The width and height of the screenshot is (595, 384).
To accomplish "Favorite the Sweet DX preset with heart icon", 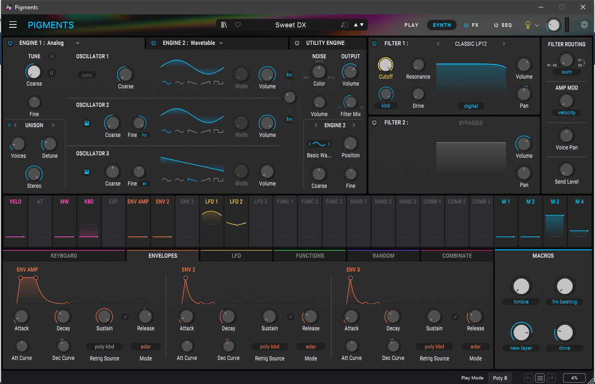I will pyautogui.click(x=238, y=25).
